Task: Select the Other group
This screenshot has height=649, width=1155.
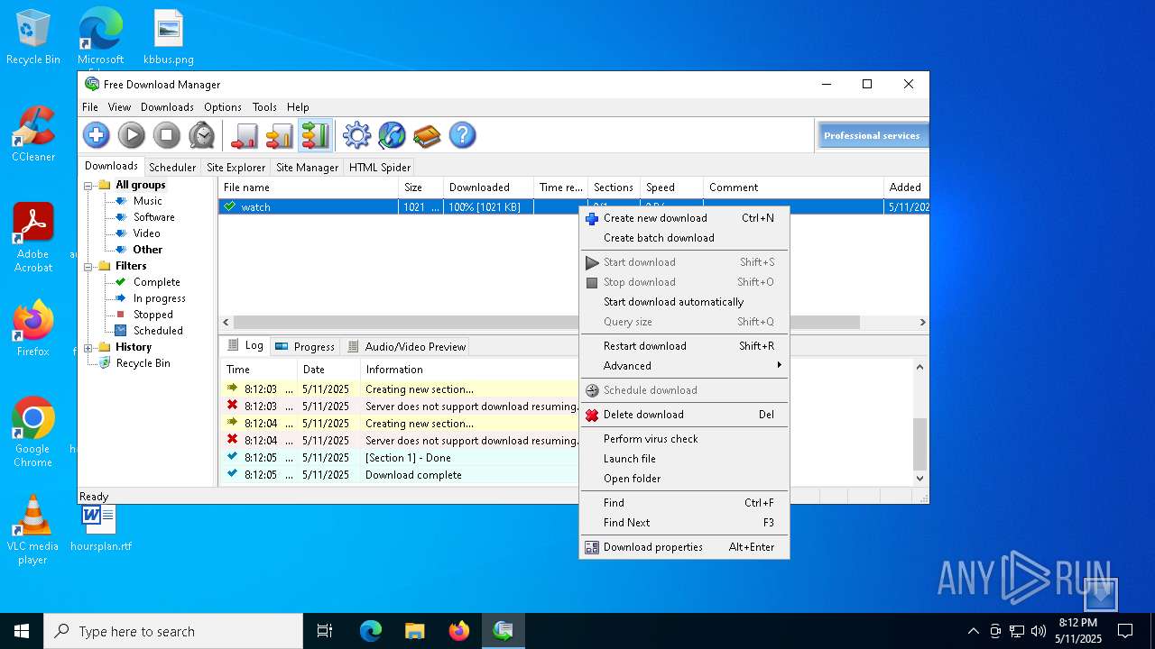Action: pyautogui.click(x=148, y=250)
